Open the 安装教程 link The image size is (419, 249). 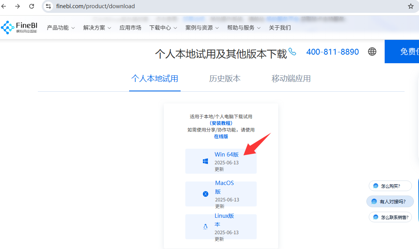221,123
